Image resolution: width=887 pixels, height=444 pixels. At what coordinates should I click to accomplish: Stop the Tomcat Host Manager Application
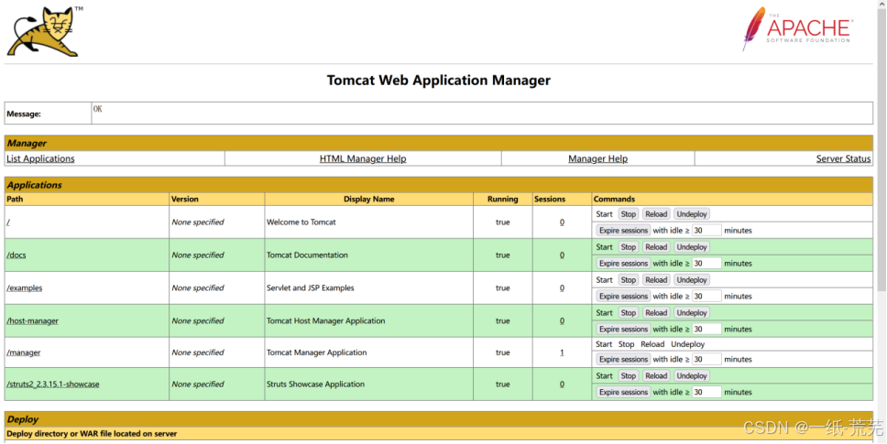point(628,312)
